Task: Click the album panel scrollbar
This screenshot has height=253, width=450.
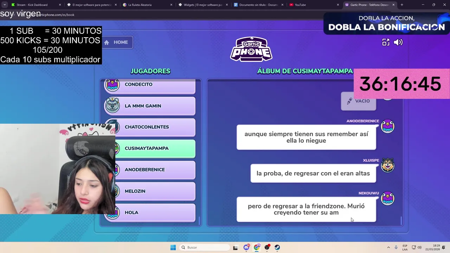Action: 401,221
